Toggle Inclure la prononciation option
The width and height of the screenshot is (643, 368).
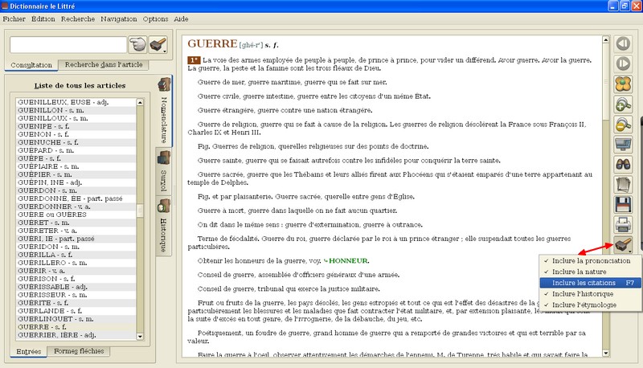[x=590, y=260]
